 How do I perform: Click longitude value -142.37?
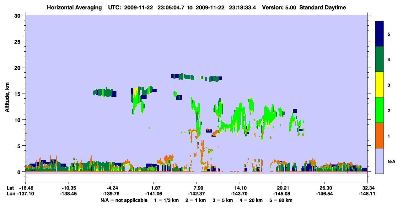(196, 194)
